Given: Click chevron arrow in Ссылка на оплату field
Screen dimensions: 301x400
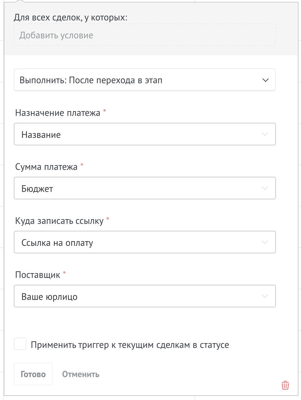Looking at the screenshot, I should click(265, 242).
